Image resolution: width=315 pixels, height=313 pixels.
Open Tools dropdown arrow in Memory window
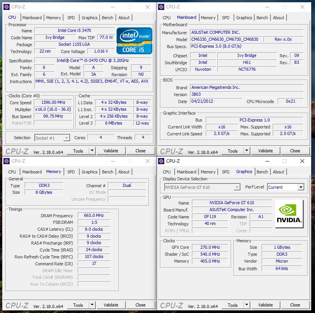pyautogui.click(x=92, y=305)
